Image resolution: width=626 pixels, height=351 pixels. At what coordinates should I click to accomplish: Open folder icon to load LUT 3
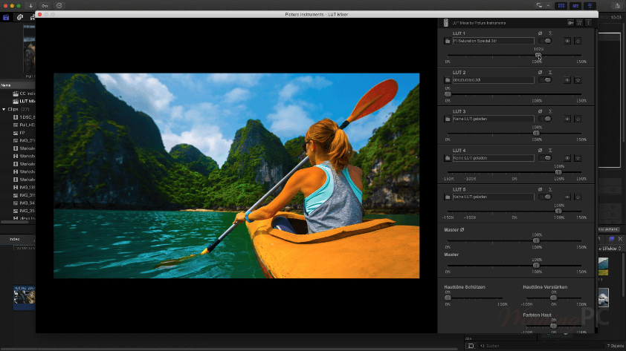pos(448,119)
